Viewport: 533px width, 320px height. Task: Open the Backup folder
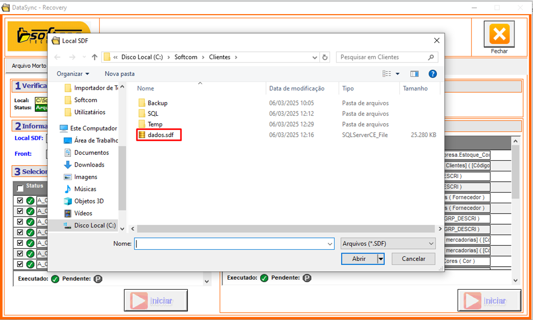(157, 103)
